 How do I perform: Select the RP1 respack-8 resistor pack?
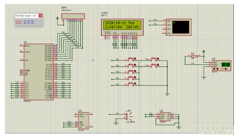pos(72,16)
